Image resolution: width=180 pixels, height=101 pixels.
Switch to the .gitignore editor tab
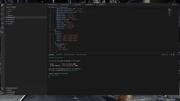pos(101,4)
